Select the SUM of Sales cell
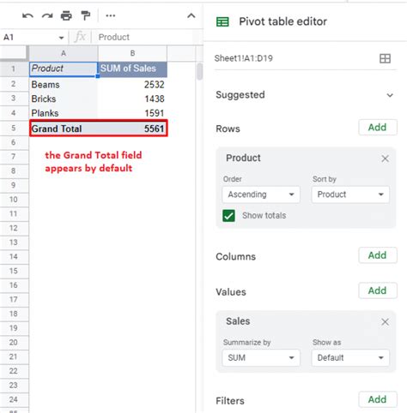Image resolution: width=407 pixels, height=413 pixels. 132,69
